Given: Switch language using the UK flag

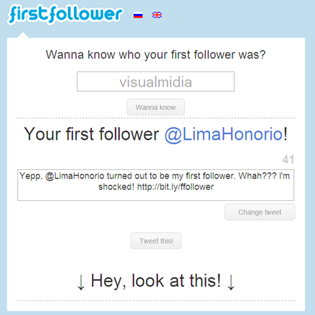Looking at the screenshot, I should [157, 15].
